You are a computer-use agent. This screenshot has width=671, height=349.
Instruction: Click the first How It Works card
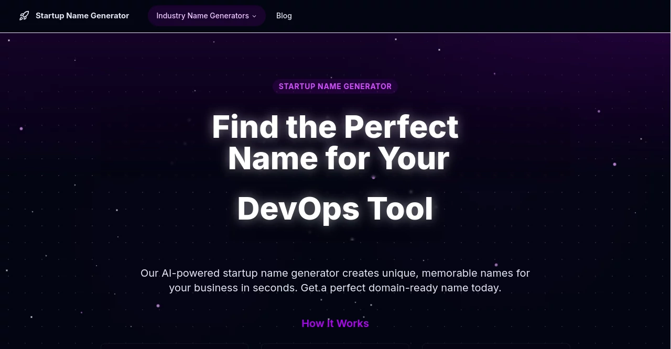(174, 347)
